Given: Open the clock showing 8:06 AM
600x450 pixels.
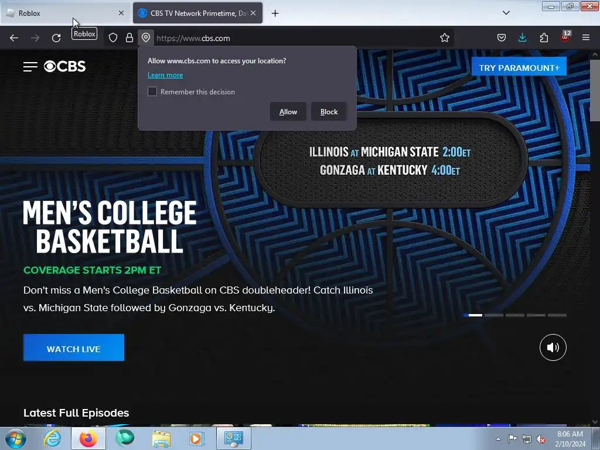Looking at the screenshot, I should tap(570, 439).
